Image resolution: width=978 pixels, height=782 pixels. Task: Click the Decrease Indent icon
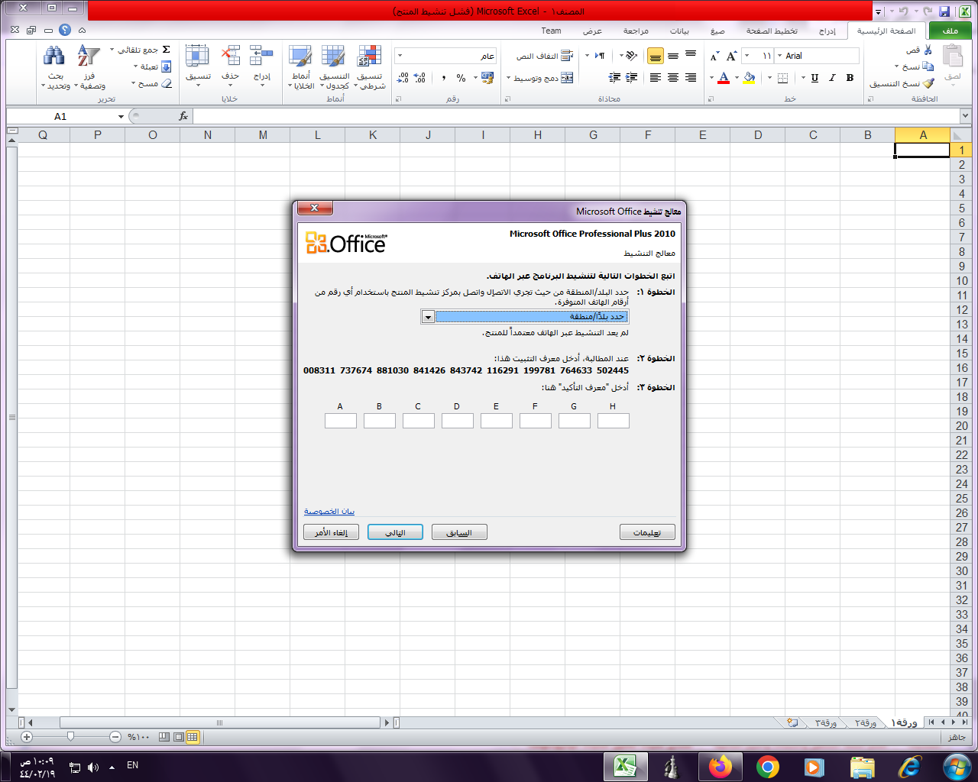(x=632, y=78)
